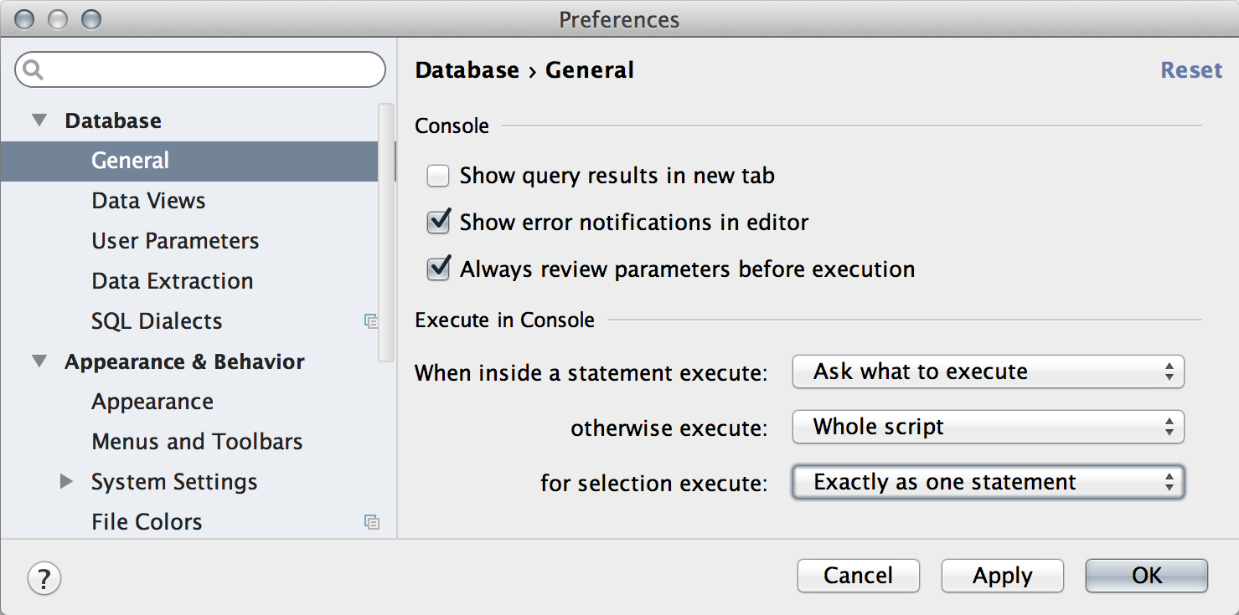Click the Apply button
The height and width of the screenshot is (615, 1239).
[1003, 576]
